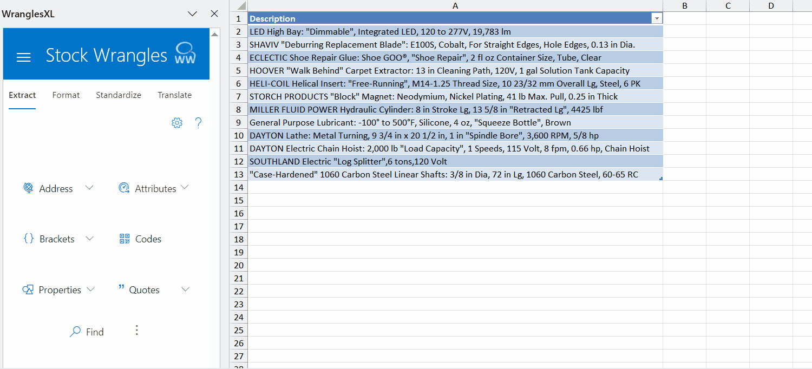Expand the Attributes dropdown chevron
The image size is (812, 369).
coord(185,188)
